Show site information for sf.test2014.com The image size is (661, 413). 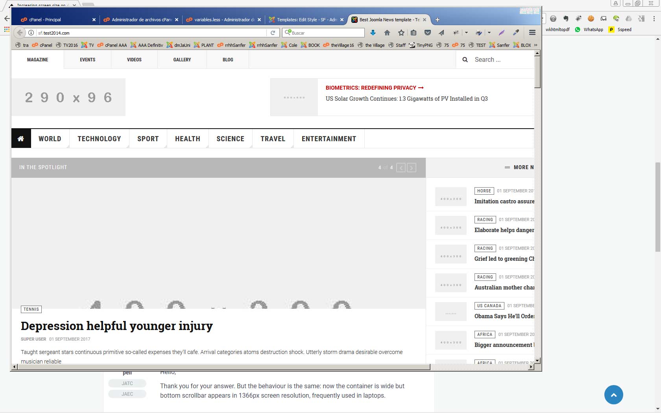pyautogui.click(x=31, y=33)
